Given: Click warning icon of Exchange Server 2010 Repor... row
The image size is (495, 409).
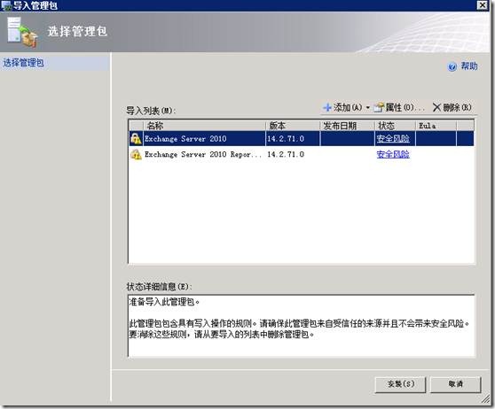Looking at the screenshot, I should [x=136, y=154].
